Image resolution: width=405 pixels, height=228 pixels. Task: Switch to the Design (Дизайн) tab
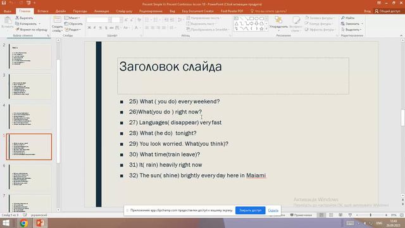click(x=61, y=11)
